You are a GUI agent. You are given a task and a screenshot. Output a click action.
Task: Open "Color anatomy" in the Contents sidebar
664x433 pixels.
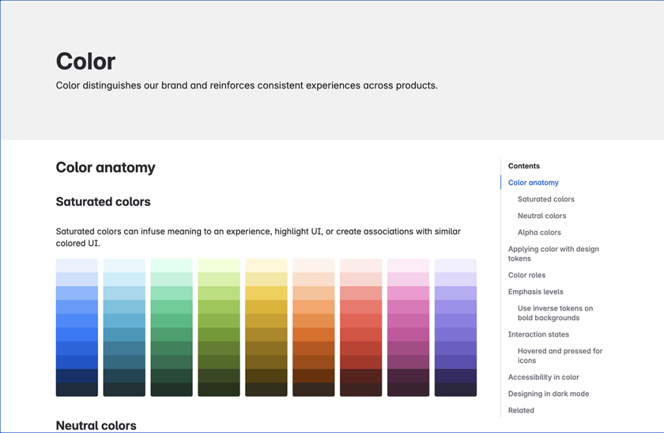coord(532,183)
